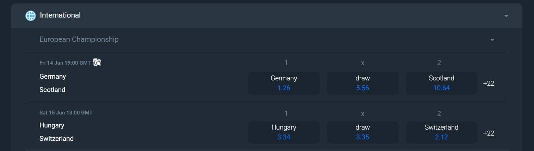Click the globe icon beside International
Image resolution: width=534 pixels, height=151 pixels.
tap(31, 15)
